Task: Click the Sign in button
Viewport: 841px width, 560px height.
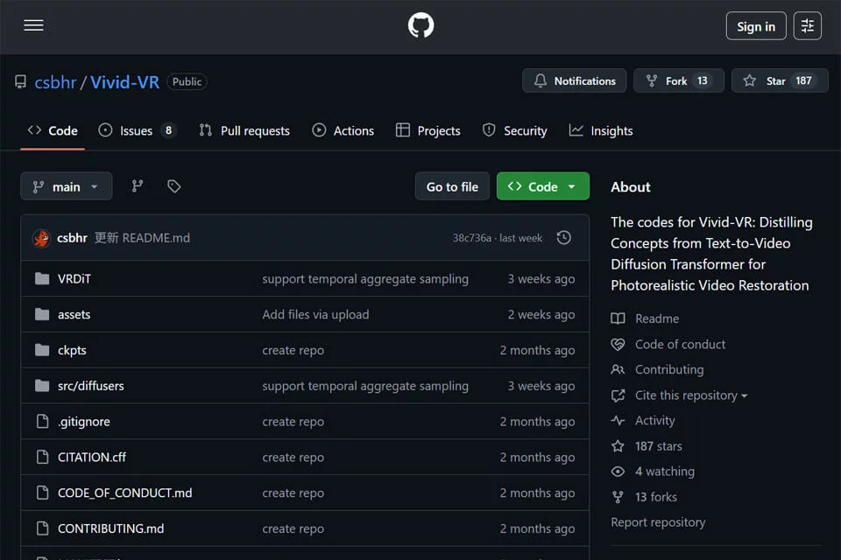Action: 756,25
